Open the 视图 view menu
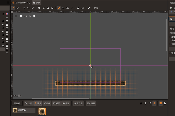 pyautogui.click(x=96, y=8)
